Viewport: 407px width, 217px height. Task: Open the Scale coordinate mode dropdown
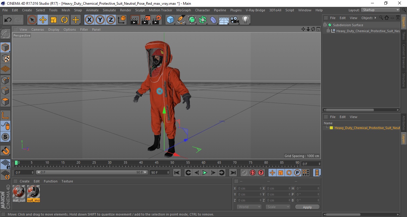click(x=278, y=207)
